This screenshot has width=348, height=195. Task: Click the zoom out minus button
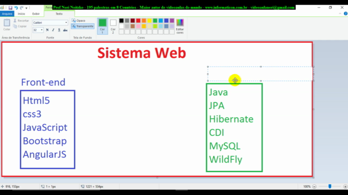click(x=314, y=186)
